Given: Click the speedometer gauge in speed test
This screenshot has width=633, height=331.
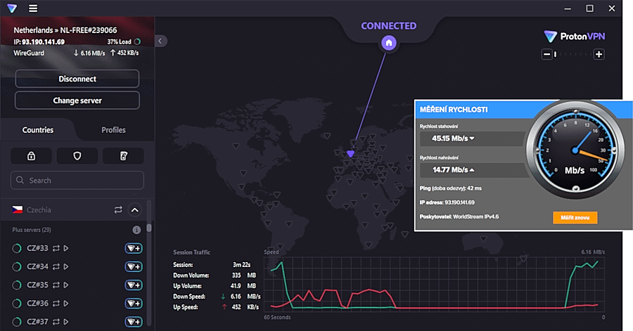Looking at the screenshot, I should pos(575,150).
